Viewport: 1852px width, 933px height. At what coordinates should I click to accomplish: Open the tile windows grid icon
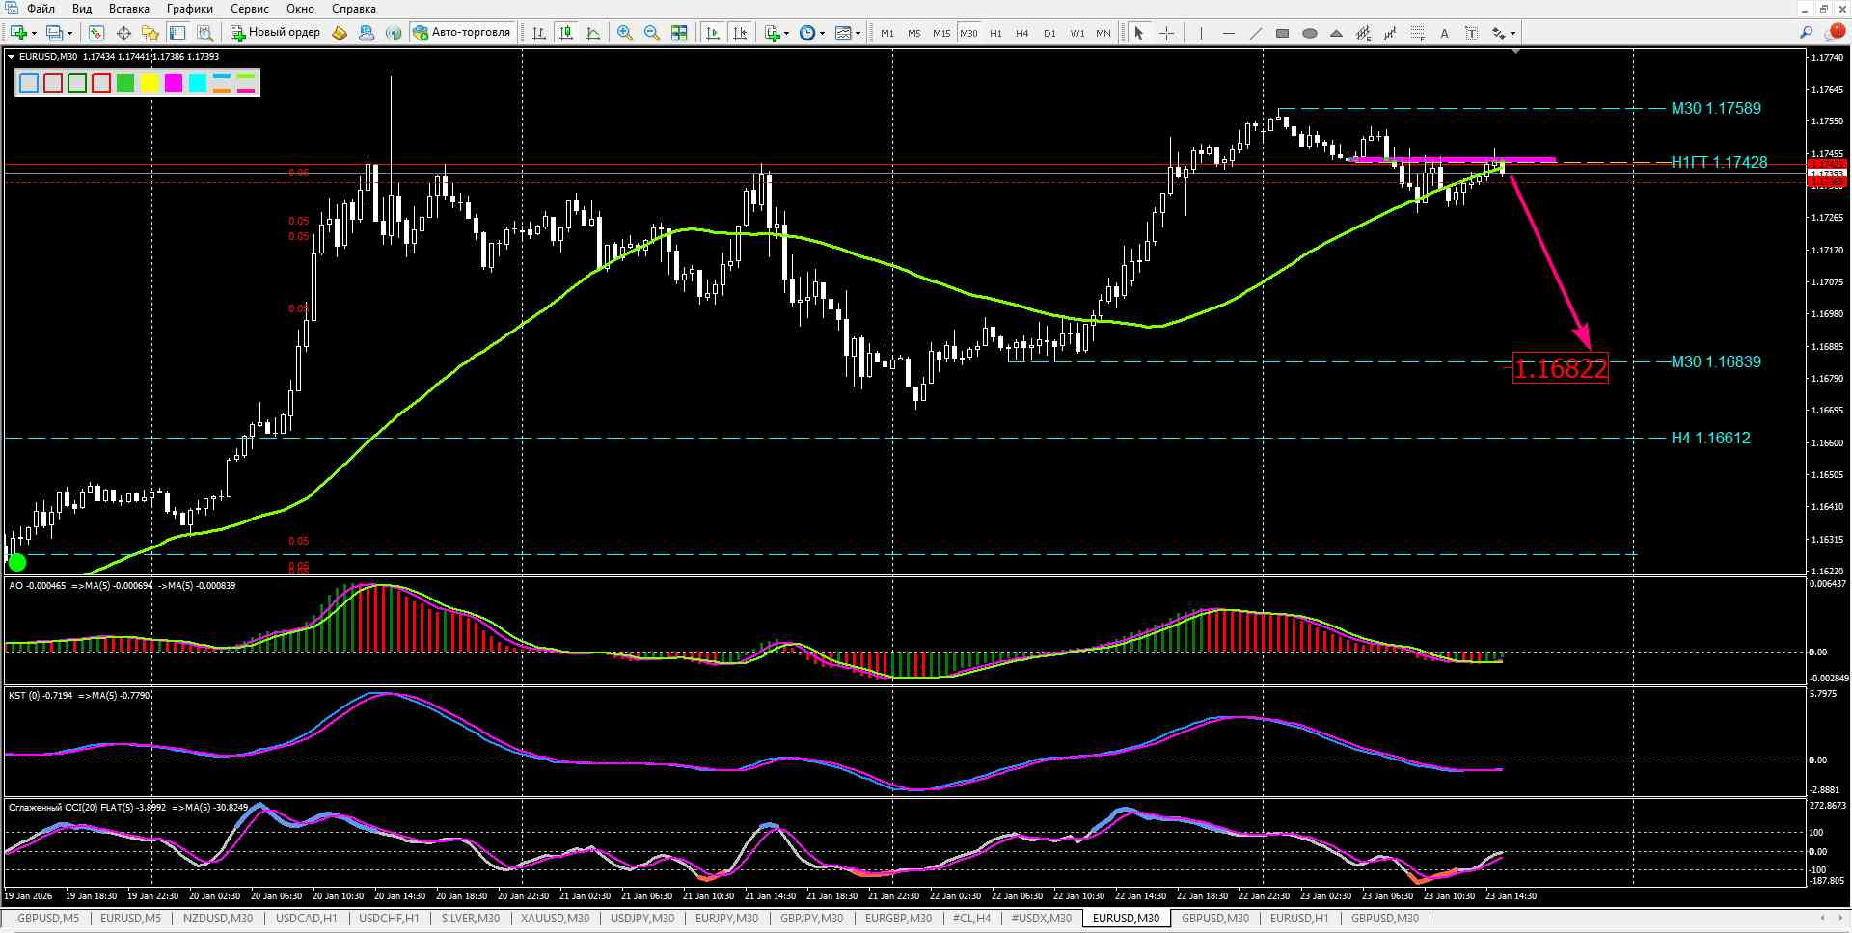pyautogui.click(x=679, y=33)
